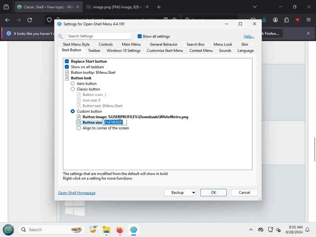Select the Classic button option

point(73,89)
